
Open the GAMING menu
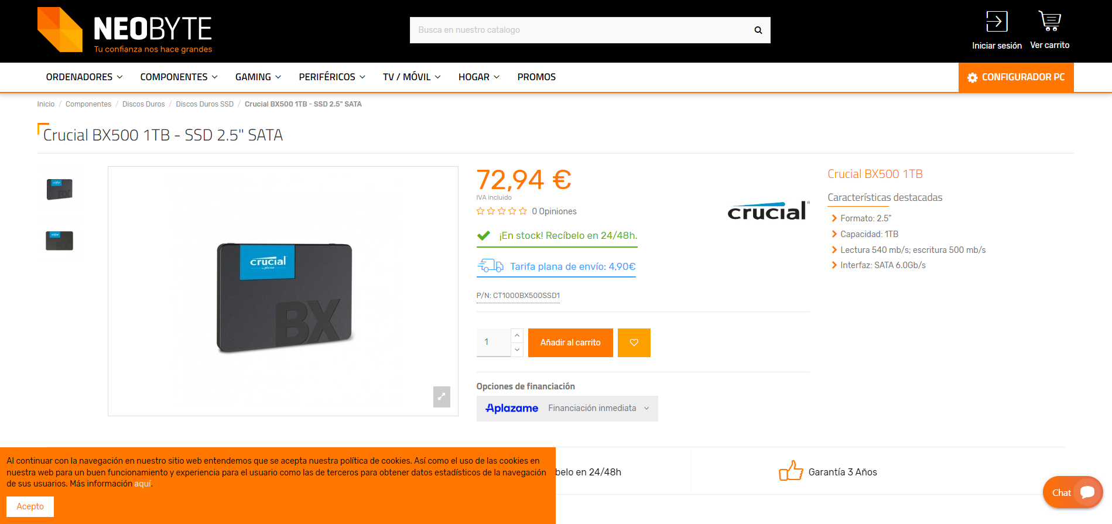[x=258, y=77]
